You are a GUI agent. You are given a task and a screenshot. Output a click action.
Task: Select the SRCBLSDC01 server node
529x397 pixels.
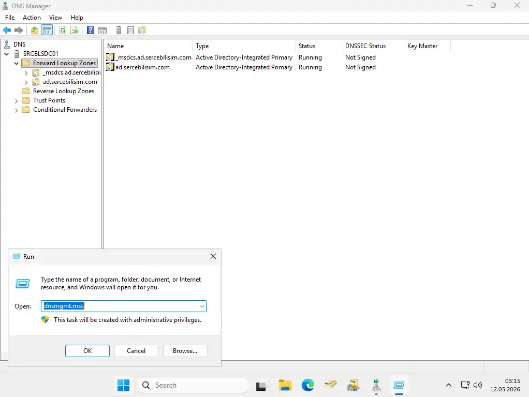pyautogui.click(x=40, y=54)
